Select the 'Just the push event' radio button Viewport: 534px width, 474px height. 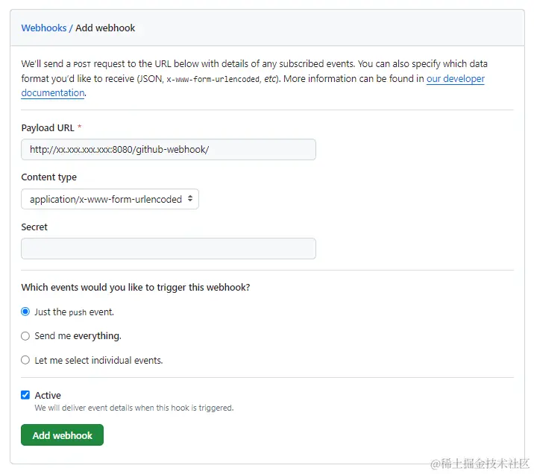(25, 312)
